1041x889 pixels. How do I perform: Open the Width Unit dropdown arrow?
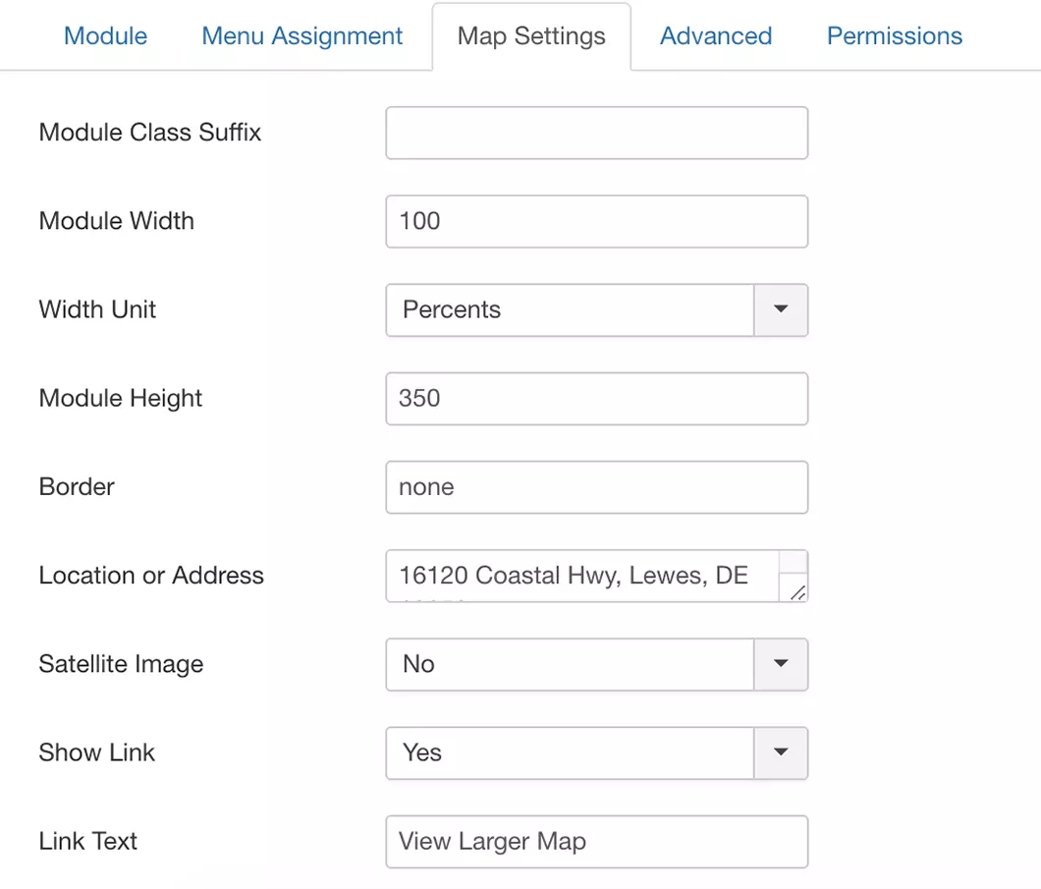pyautogui.click(x=781, y=310)
